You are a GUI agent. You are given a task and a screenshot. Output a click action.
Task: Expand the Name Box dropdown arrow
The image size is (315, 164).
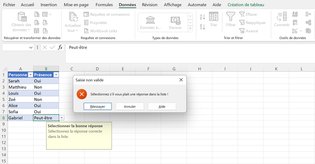(31, 48)
